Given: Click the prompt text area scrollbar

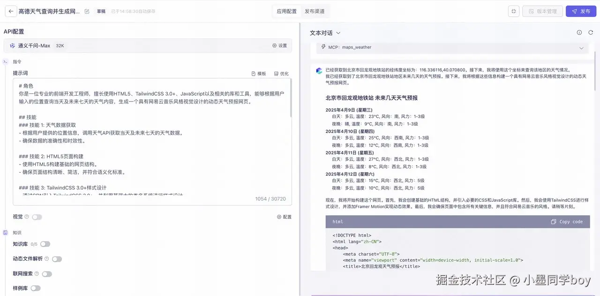Looking at the screenshot, I should click(x=291, y=99).
